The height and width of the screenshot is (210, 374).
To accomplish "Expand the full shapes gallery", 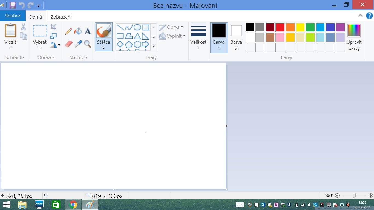I will point(154,46).
